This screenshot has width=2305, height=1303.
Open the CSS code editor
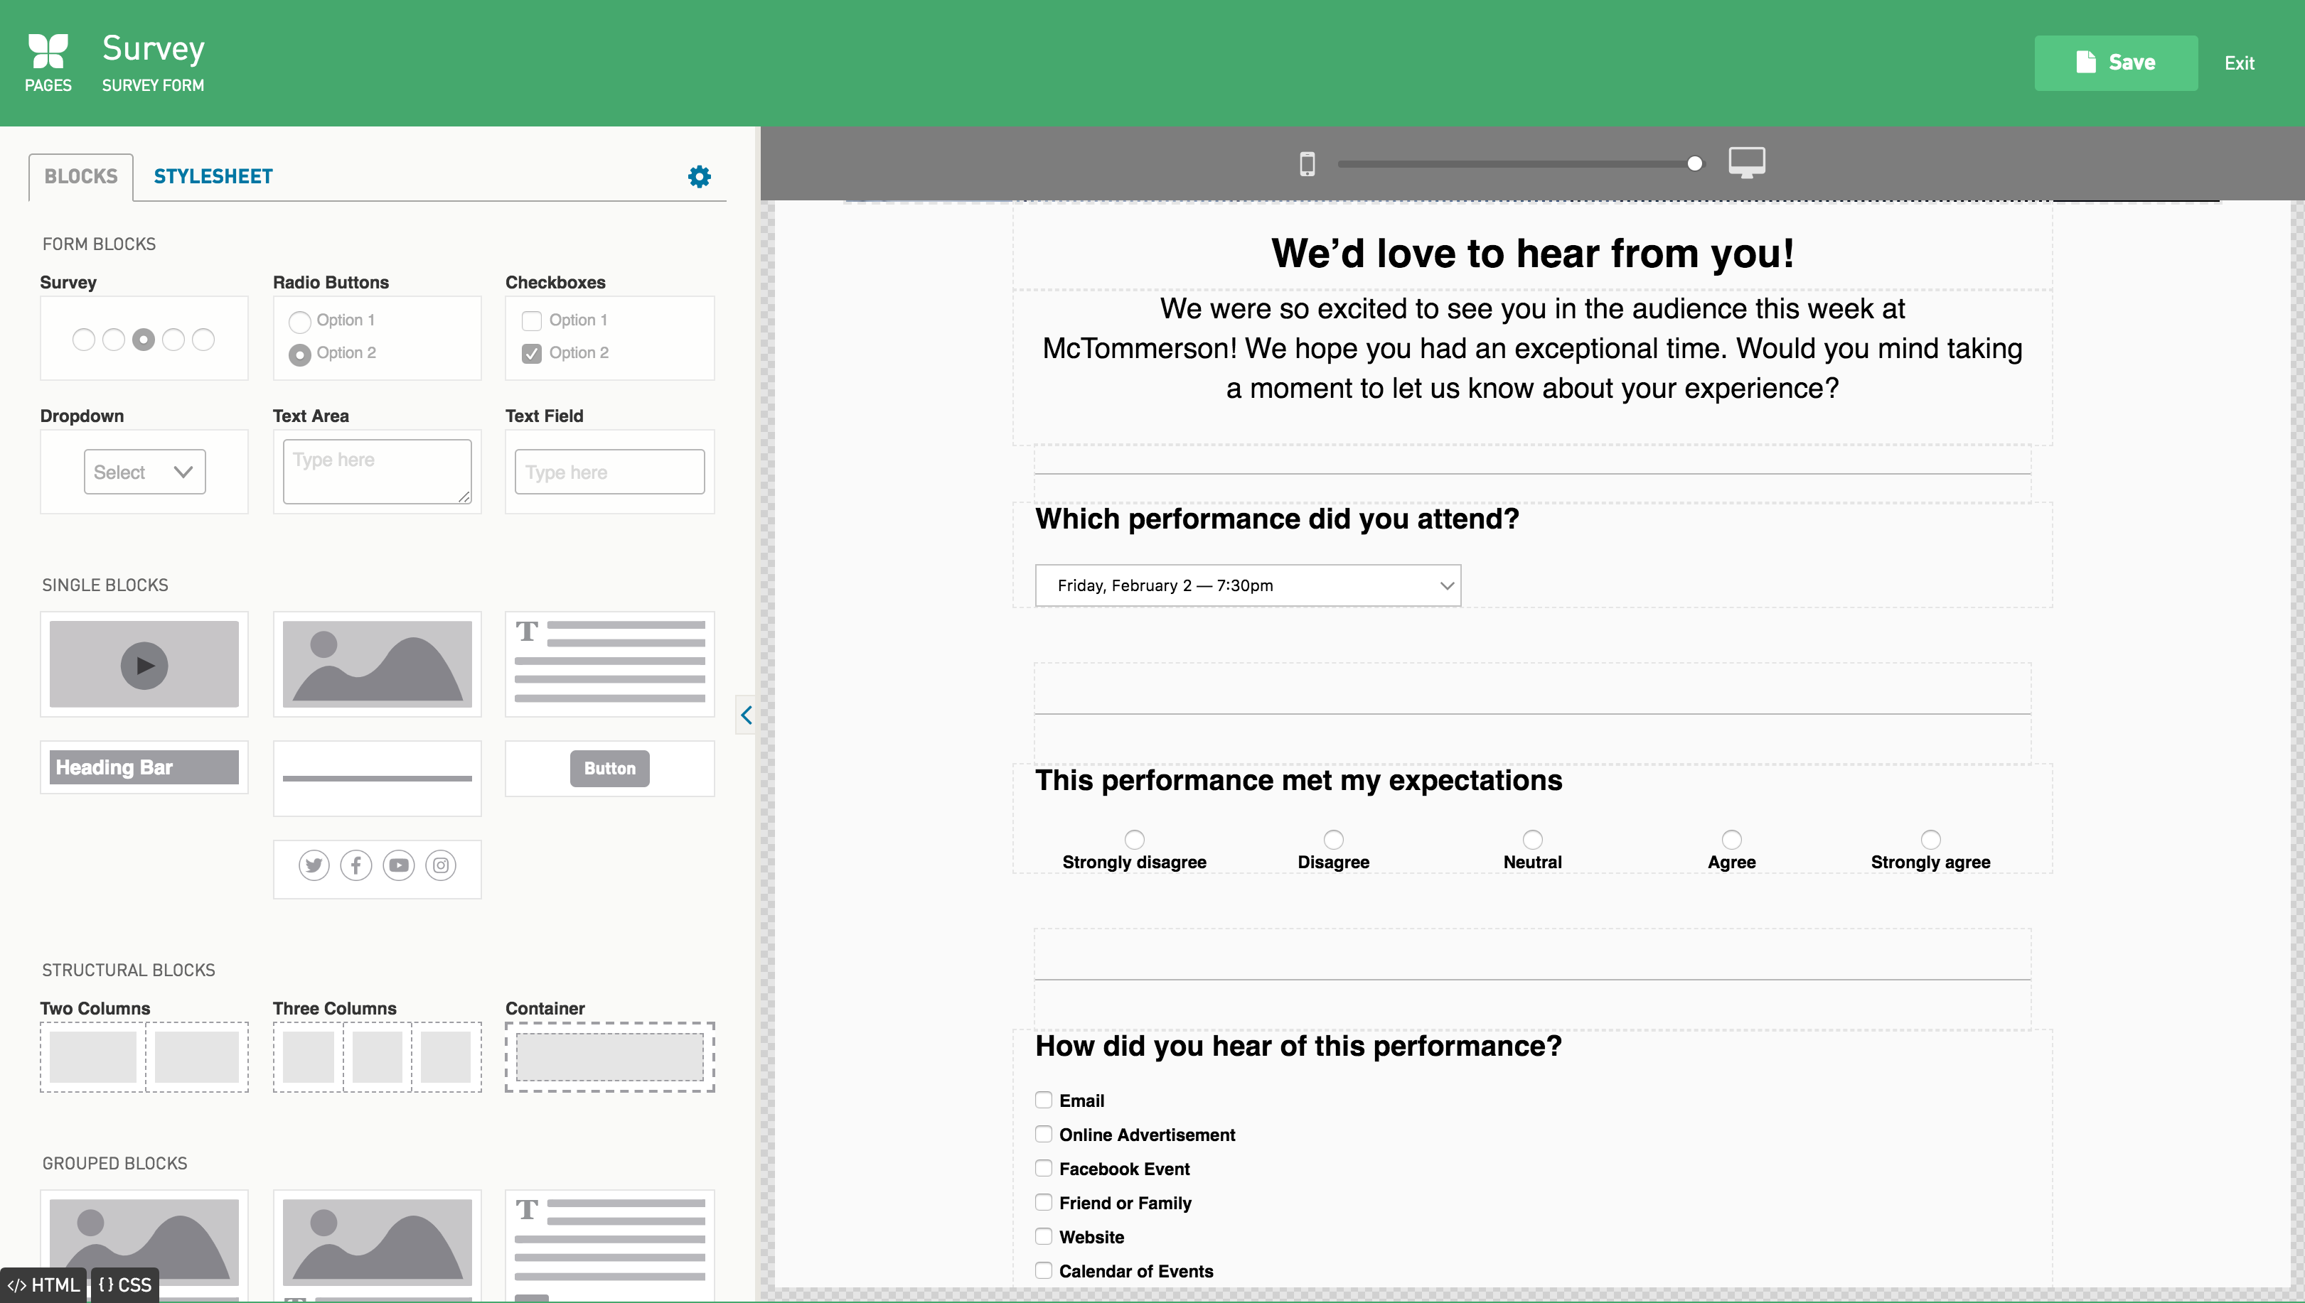point(124,1285)
